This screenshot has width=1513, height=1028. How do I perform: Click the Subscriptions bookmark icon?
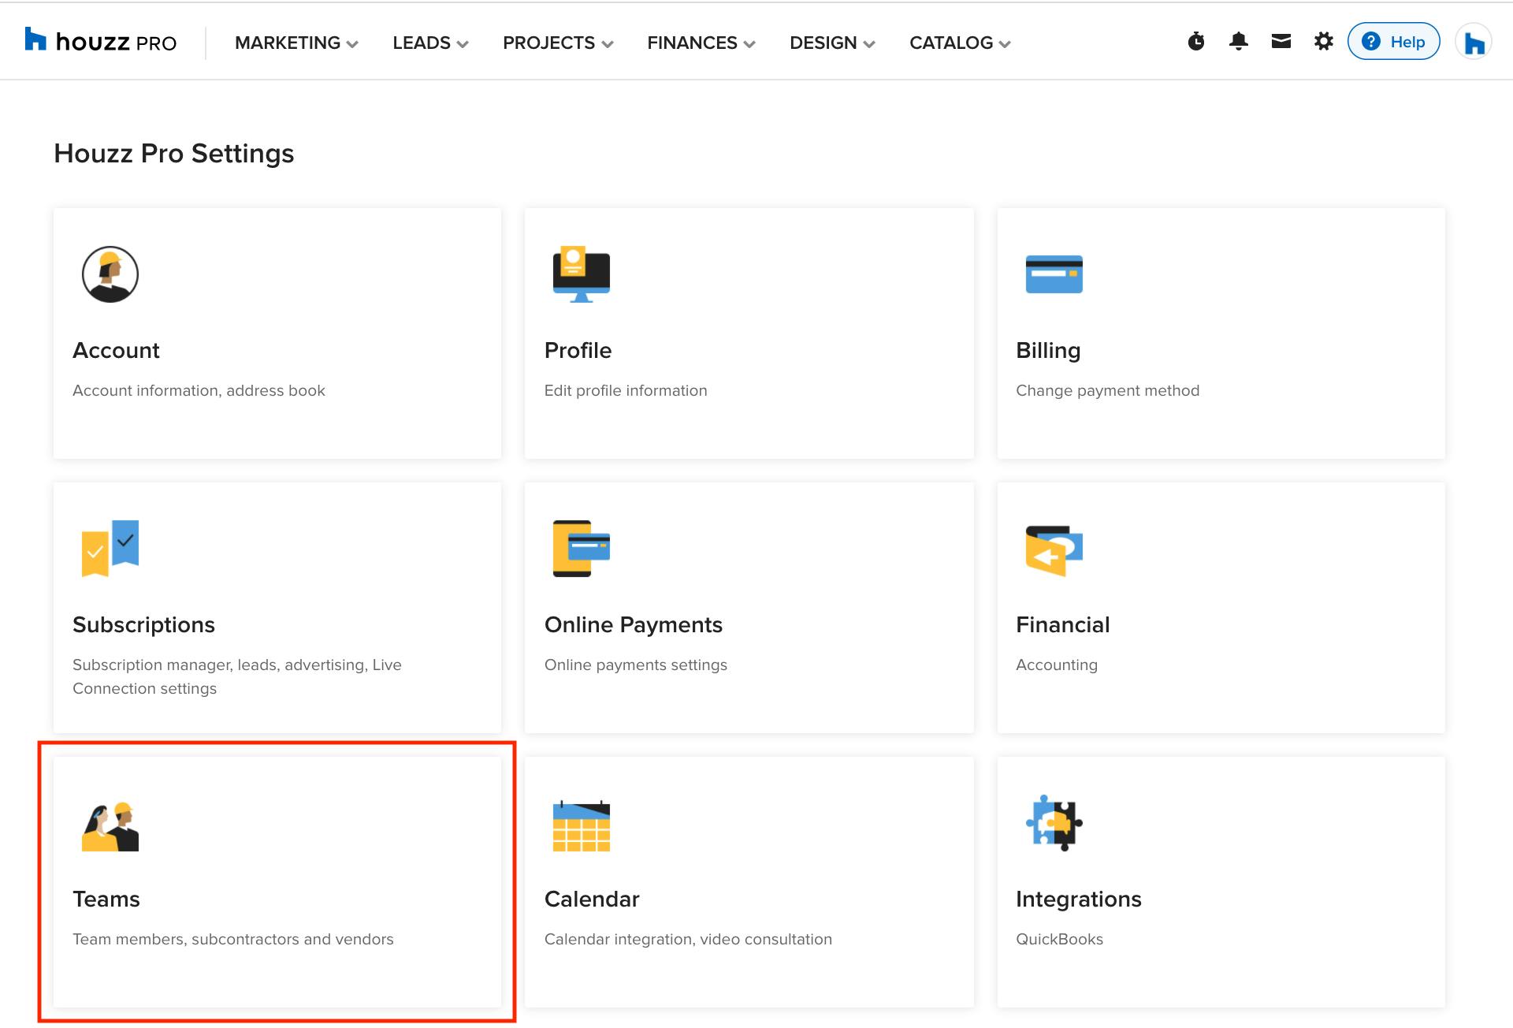pyautogui.click(x=110, y=548)
